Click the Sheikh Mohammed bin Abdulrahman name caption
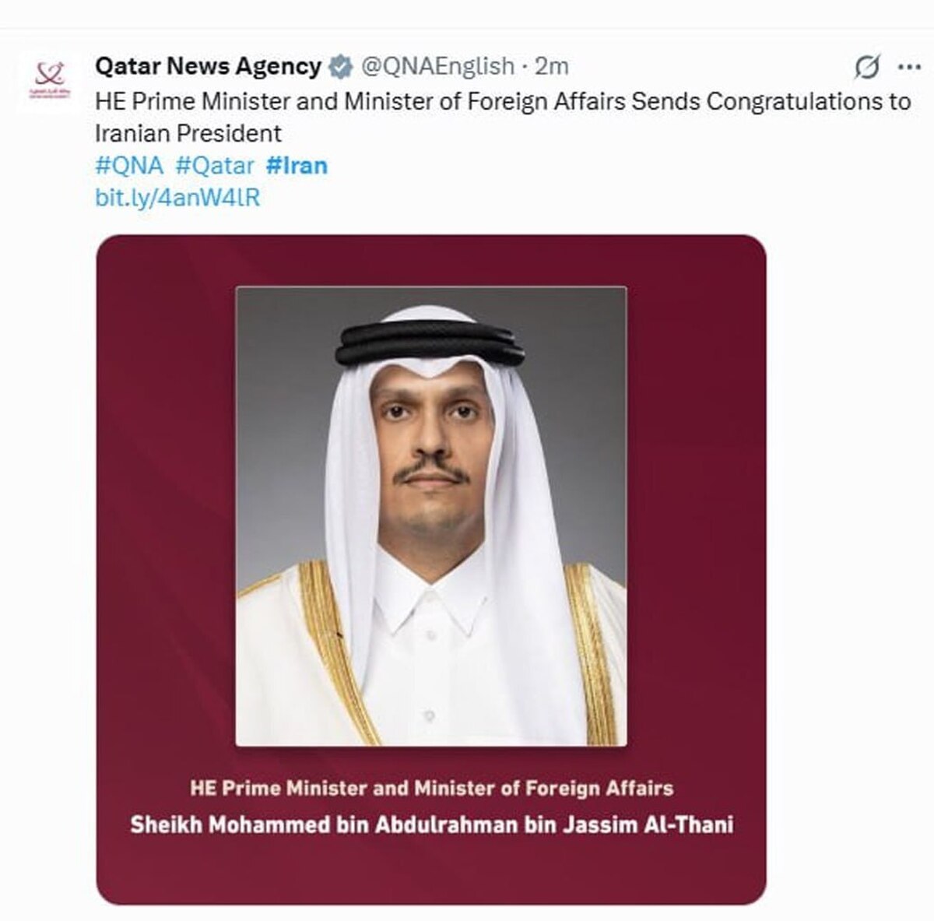 point(431,824)
